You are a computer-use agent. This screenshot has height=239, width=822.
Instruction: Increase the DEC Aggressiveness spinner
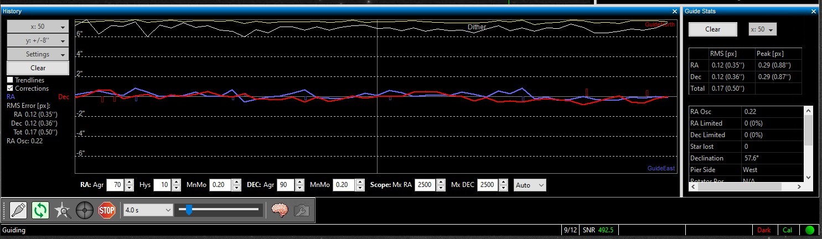tap(299, 182)
